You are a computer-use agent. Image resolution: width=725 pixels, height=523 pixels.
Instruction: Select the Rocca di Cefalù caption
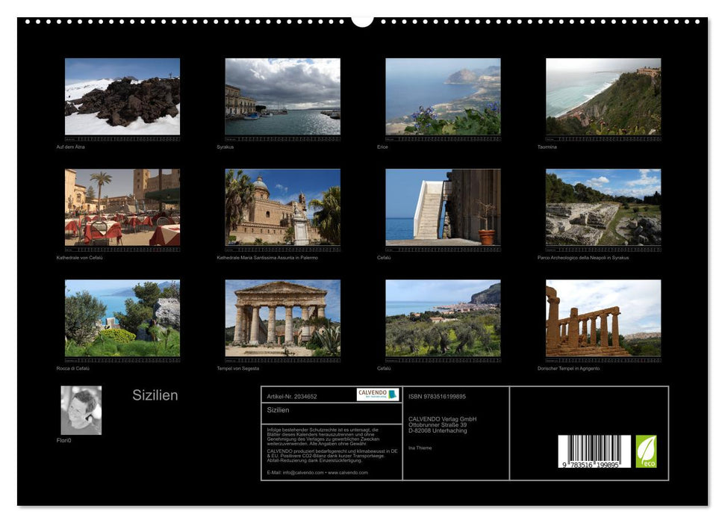point(75,368)
